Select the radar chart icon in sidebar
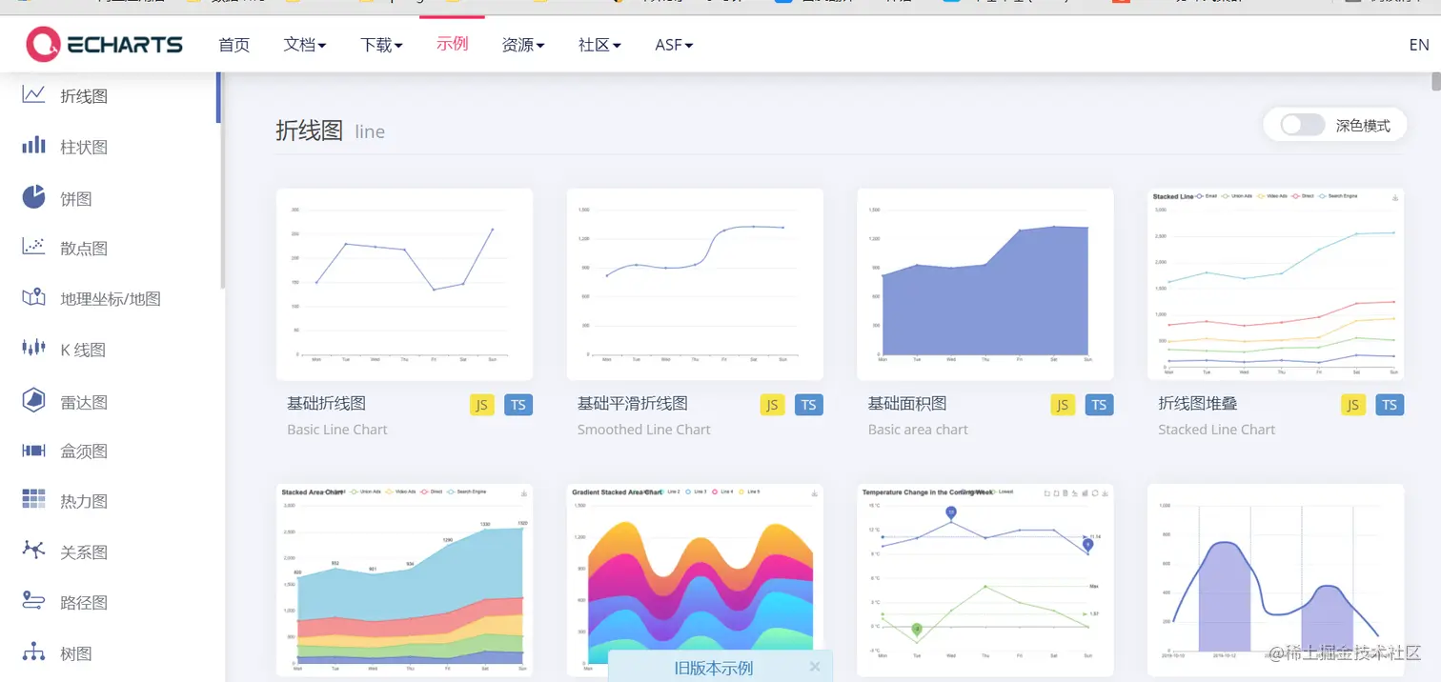The height and width of the screenshot is (682, 1441). [33, 400]
